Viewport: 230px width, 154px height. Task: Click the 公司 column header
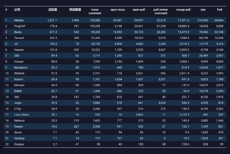(17, 10)
